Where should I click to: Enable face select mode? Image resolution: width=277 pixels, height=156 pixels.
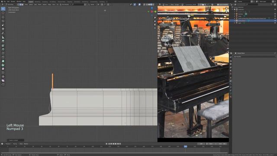pos(23,4)
